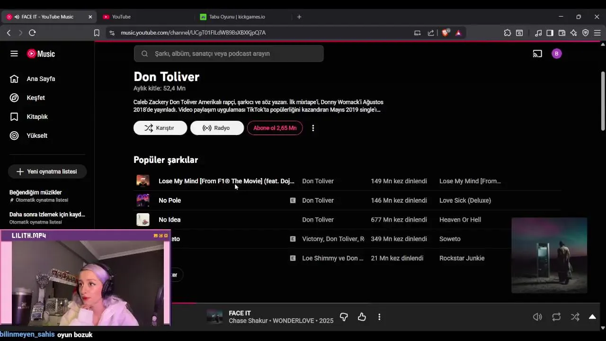Go back with the browser back arrow
This screenshot has height=341, width=606.
point(9,33)
